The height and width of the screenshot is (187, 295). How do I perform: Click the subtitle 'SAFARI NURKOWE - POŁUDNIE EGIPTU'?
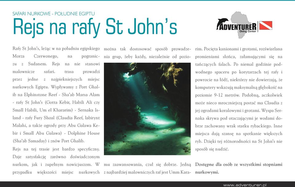[53, 14]
